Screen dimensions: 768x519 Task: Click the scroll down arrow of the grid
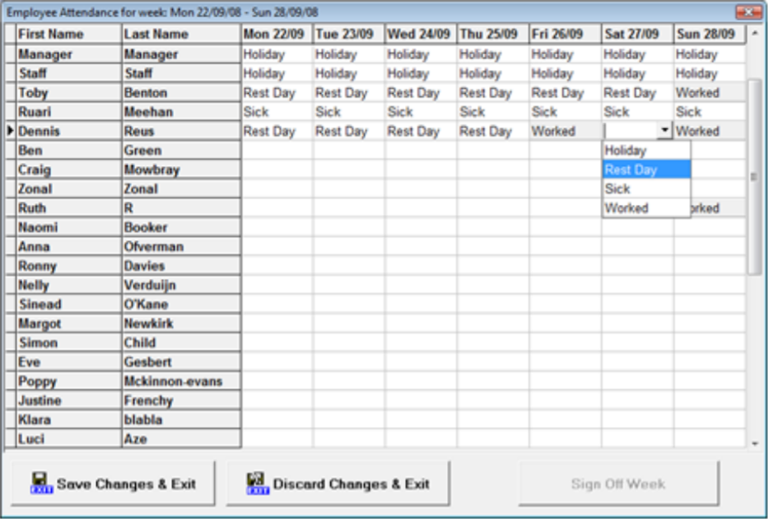click(x=755, y=443)
